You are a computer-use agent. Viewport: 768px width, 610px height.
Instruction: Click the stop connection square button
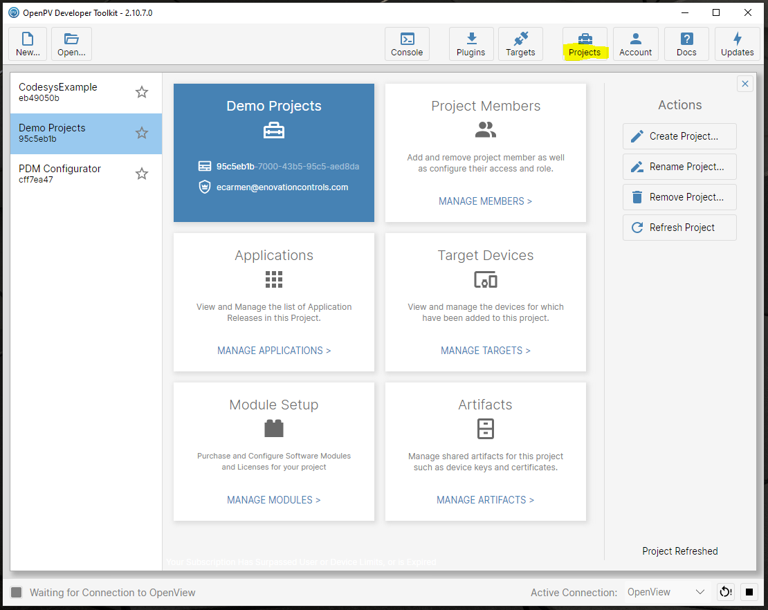pos(749,592)
